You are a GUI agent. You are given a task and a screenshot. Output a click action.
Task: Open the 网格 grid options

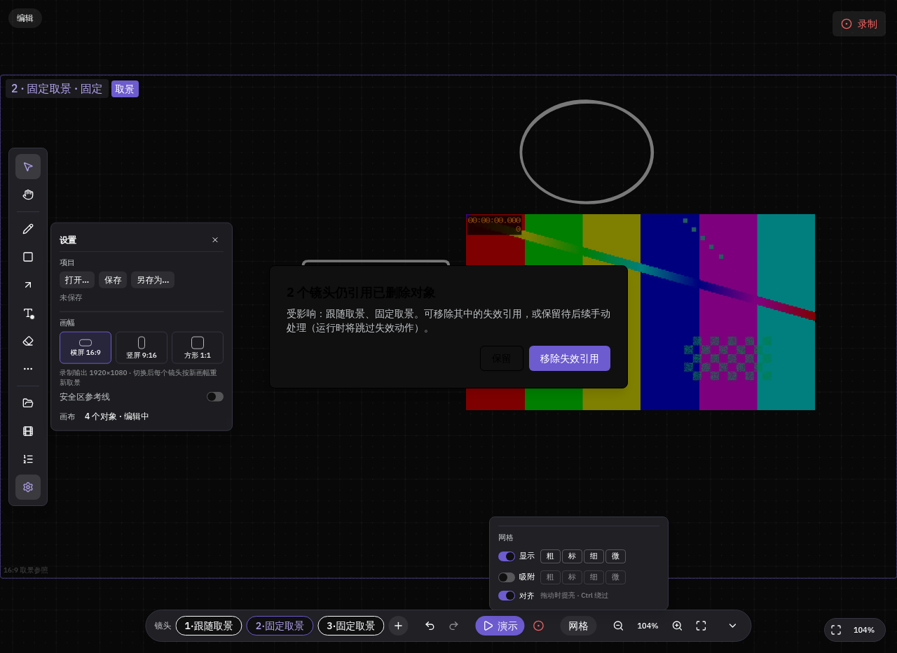click(x=578, y=626)
